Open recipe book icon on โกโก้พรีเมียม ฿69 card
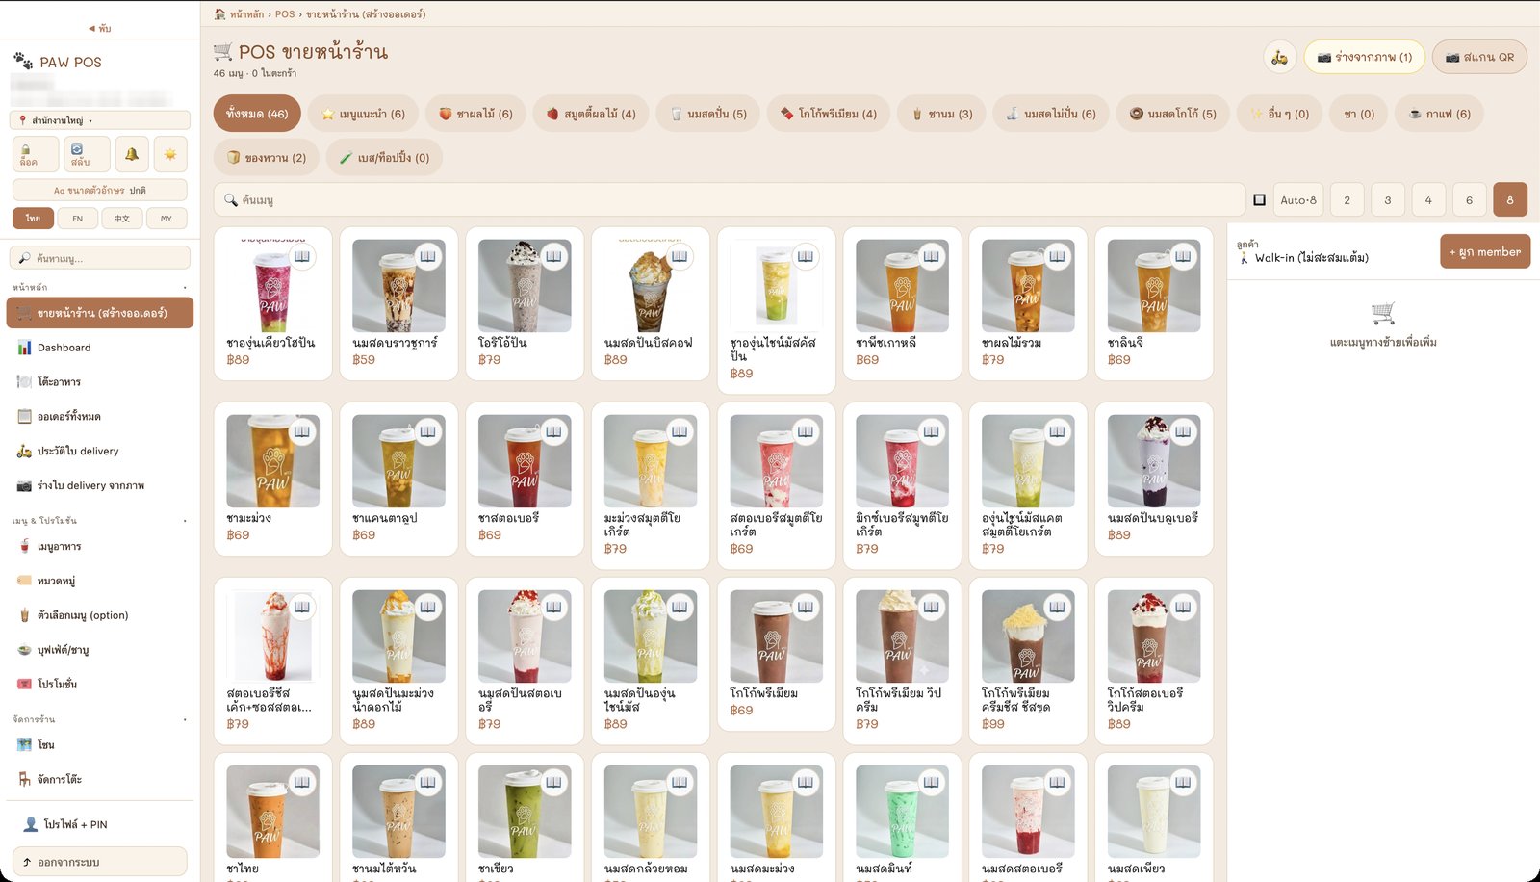1540x882 pixels. click(x=806, y=607)
